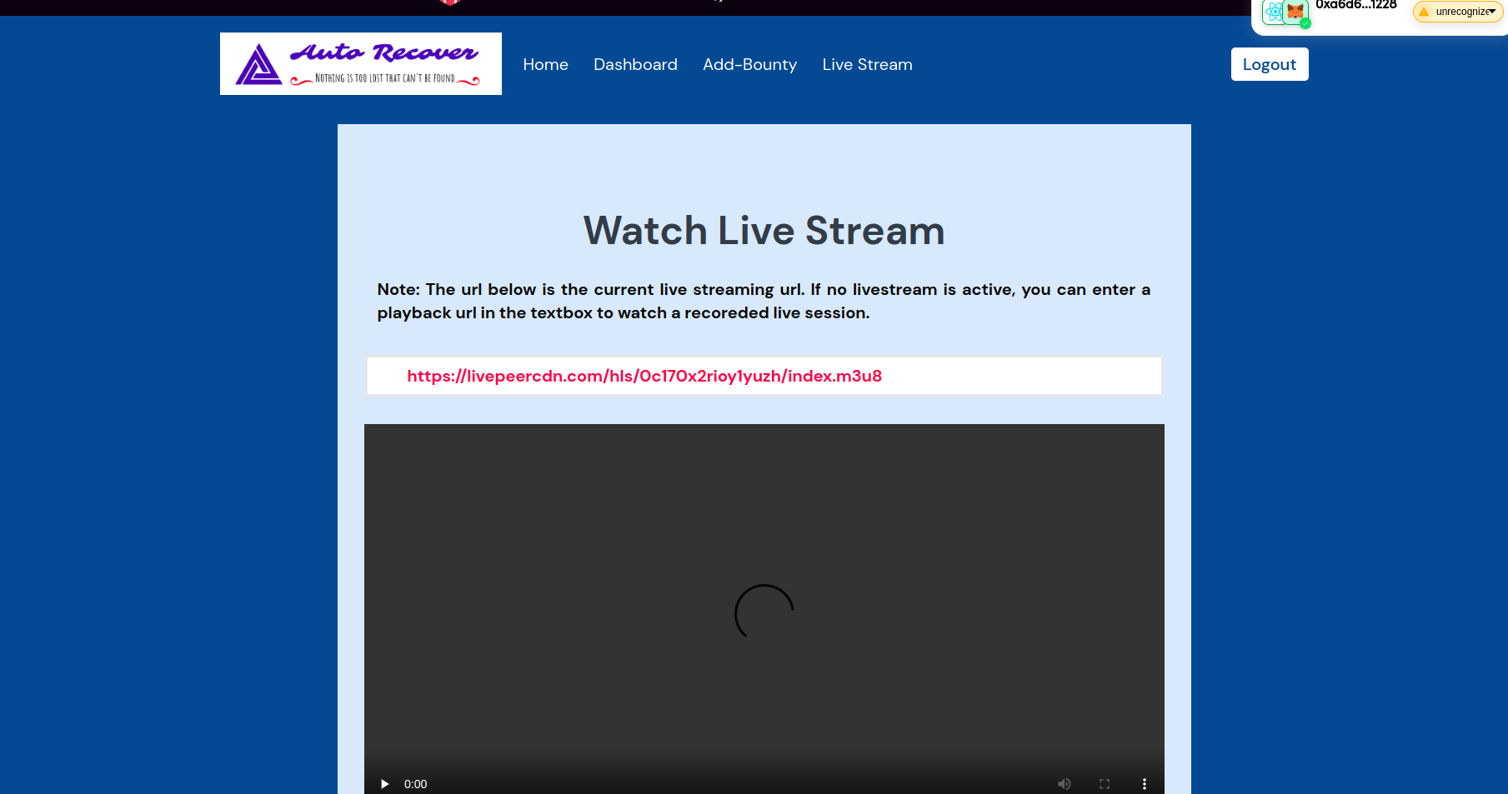
Task: Open the unrecognized network dropdown
Action: (x=1458, y=12)
